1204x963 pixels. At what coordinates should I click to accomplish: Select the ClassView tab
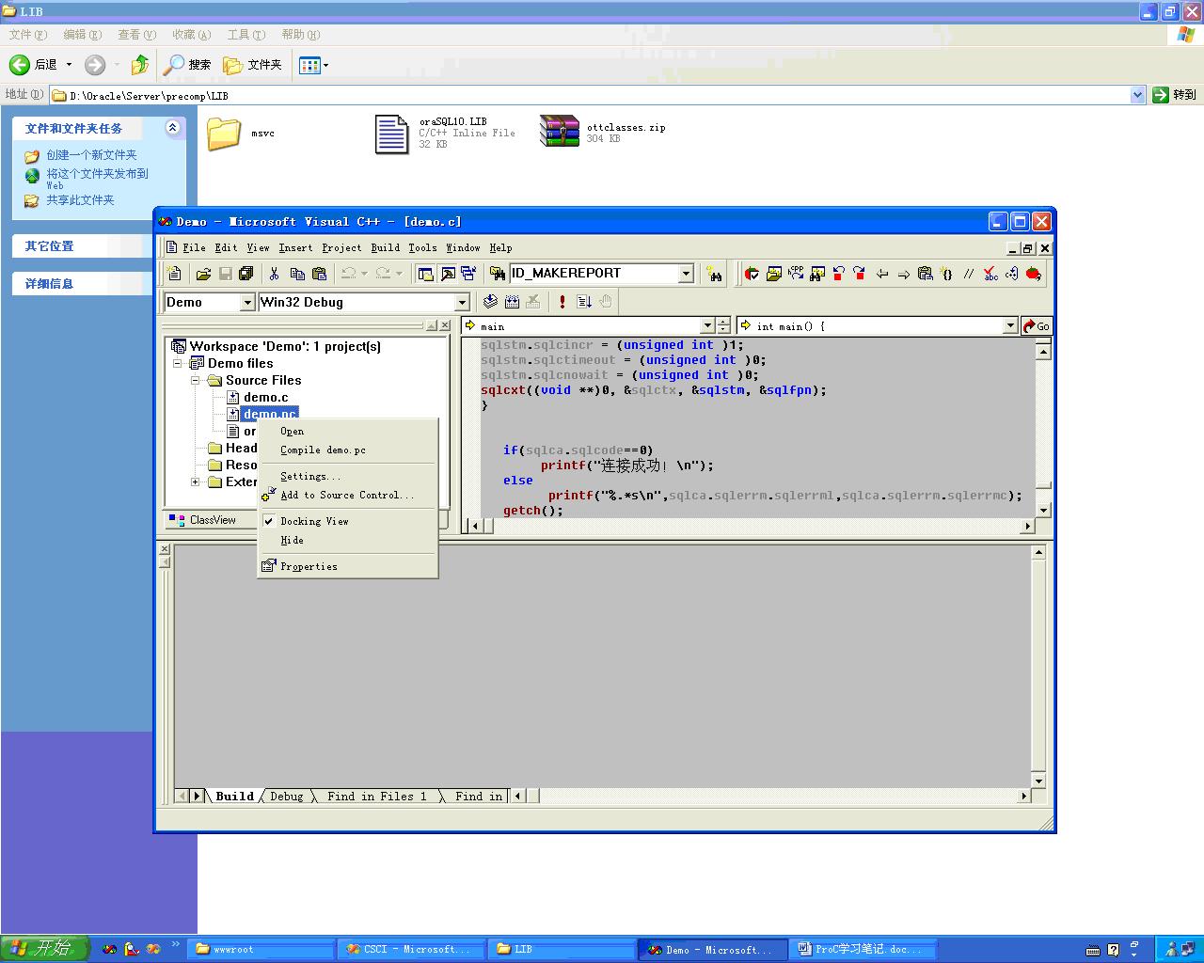coord(203,520)
